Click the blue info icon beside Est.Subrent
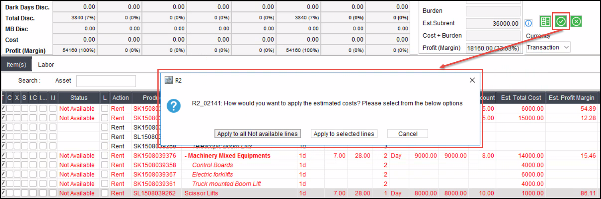601x199 pixels. 528,23
